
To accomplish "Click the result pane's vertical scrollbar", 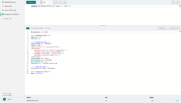I will (x=180, y=63).
